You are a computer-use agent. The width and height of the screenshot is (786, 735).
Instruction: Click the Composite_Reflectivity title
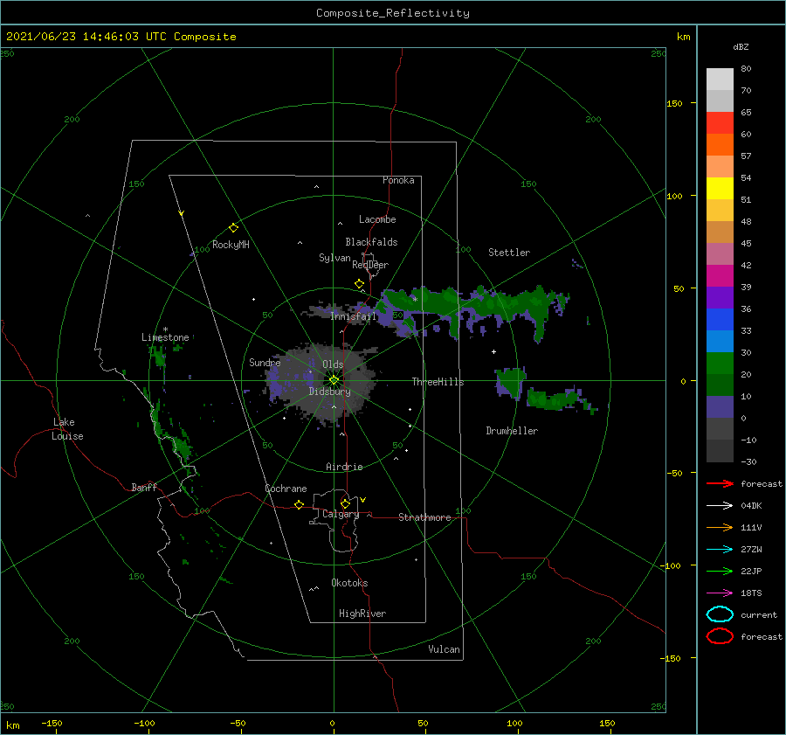click(393, 13)
